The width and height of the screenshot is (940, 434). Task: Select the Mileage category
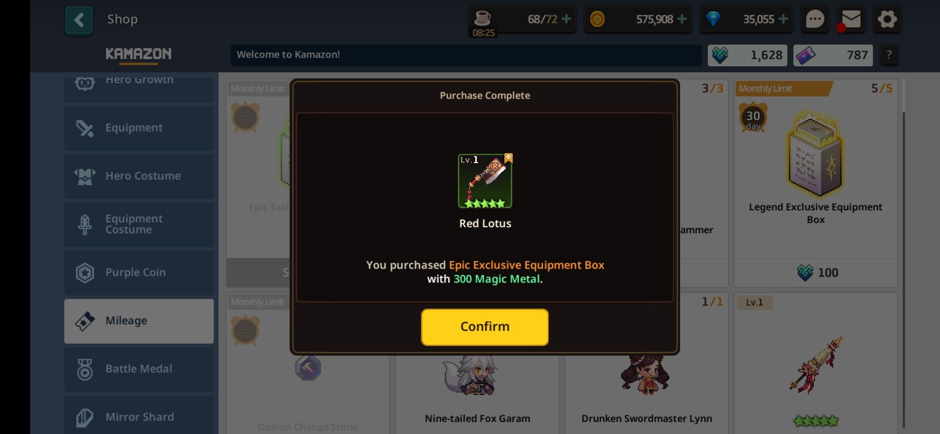click(139, 321)
